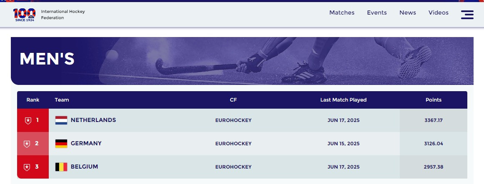This screenshot has height=184, width=484.
Task: Click the Netherlands flag icon
Action: coord(61,120)
